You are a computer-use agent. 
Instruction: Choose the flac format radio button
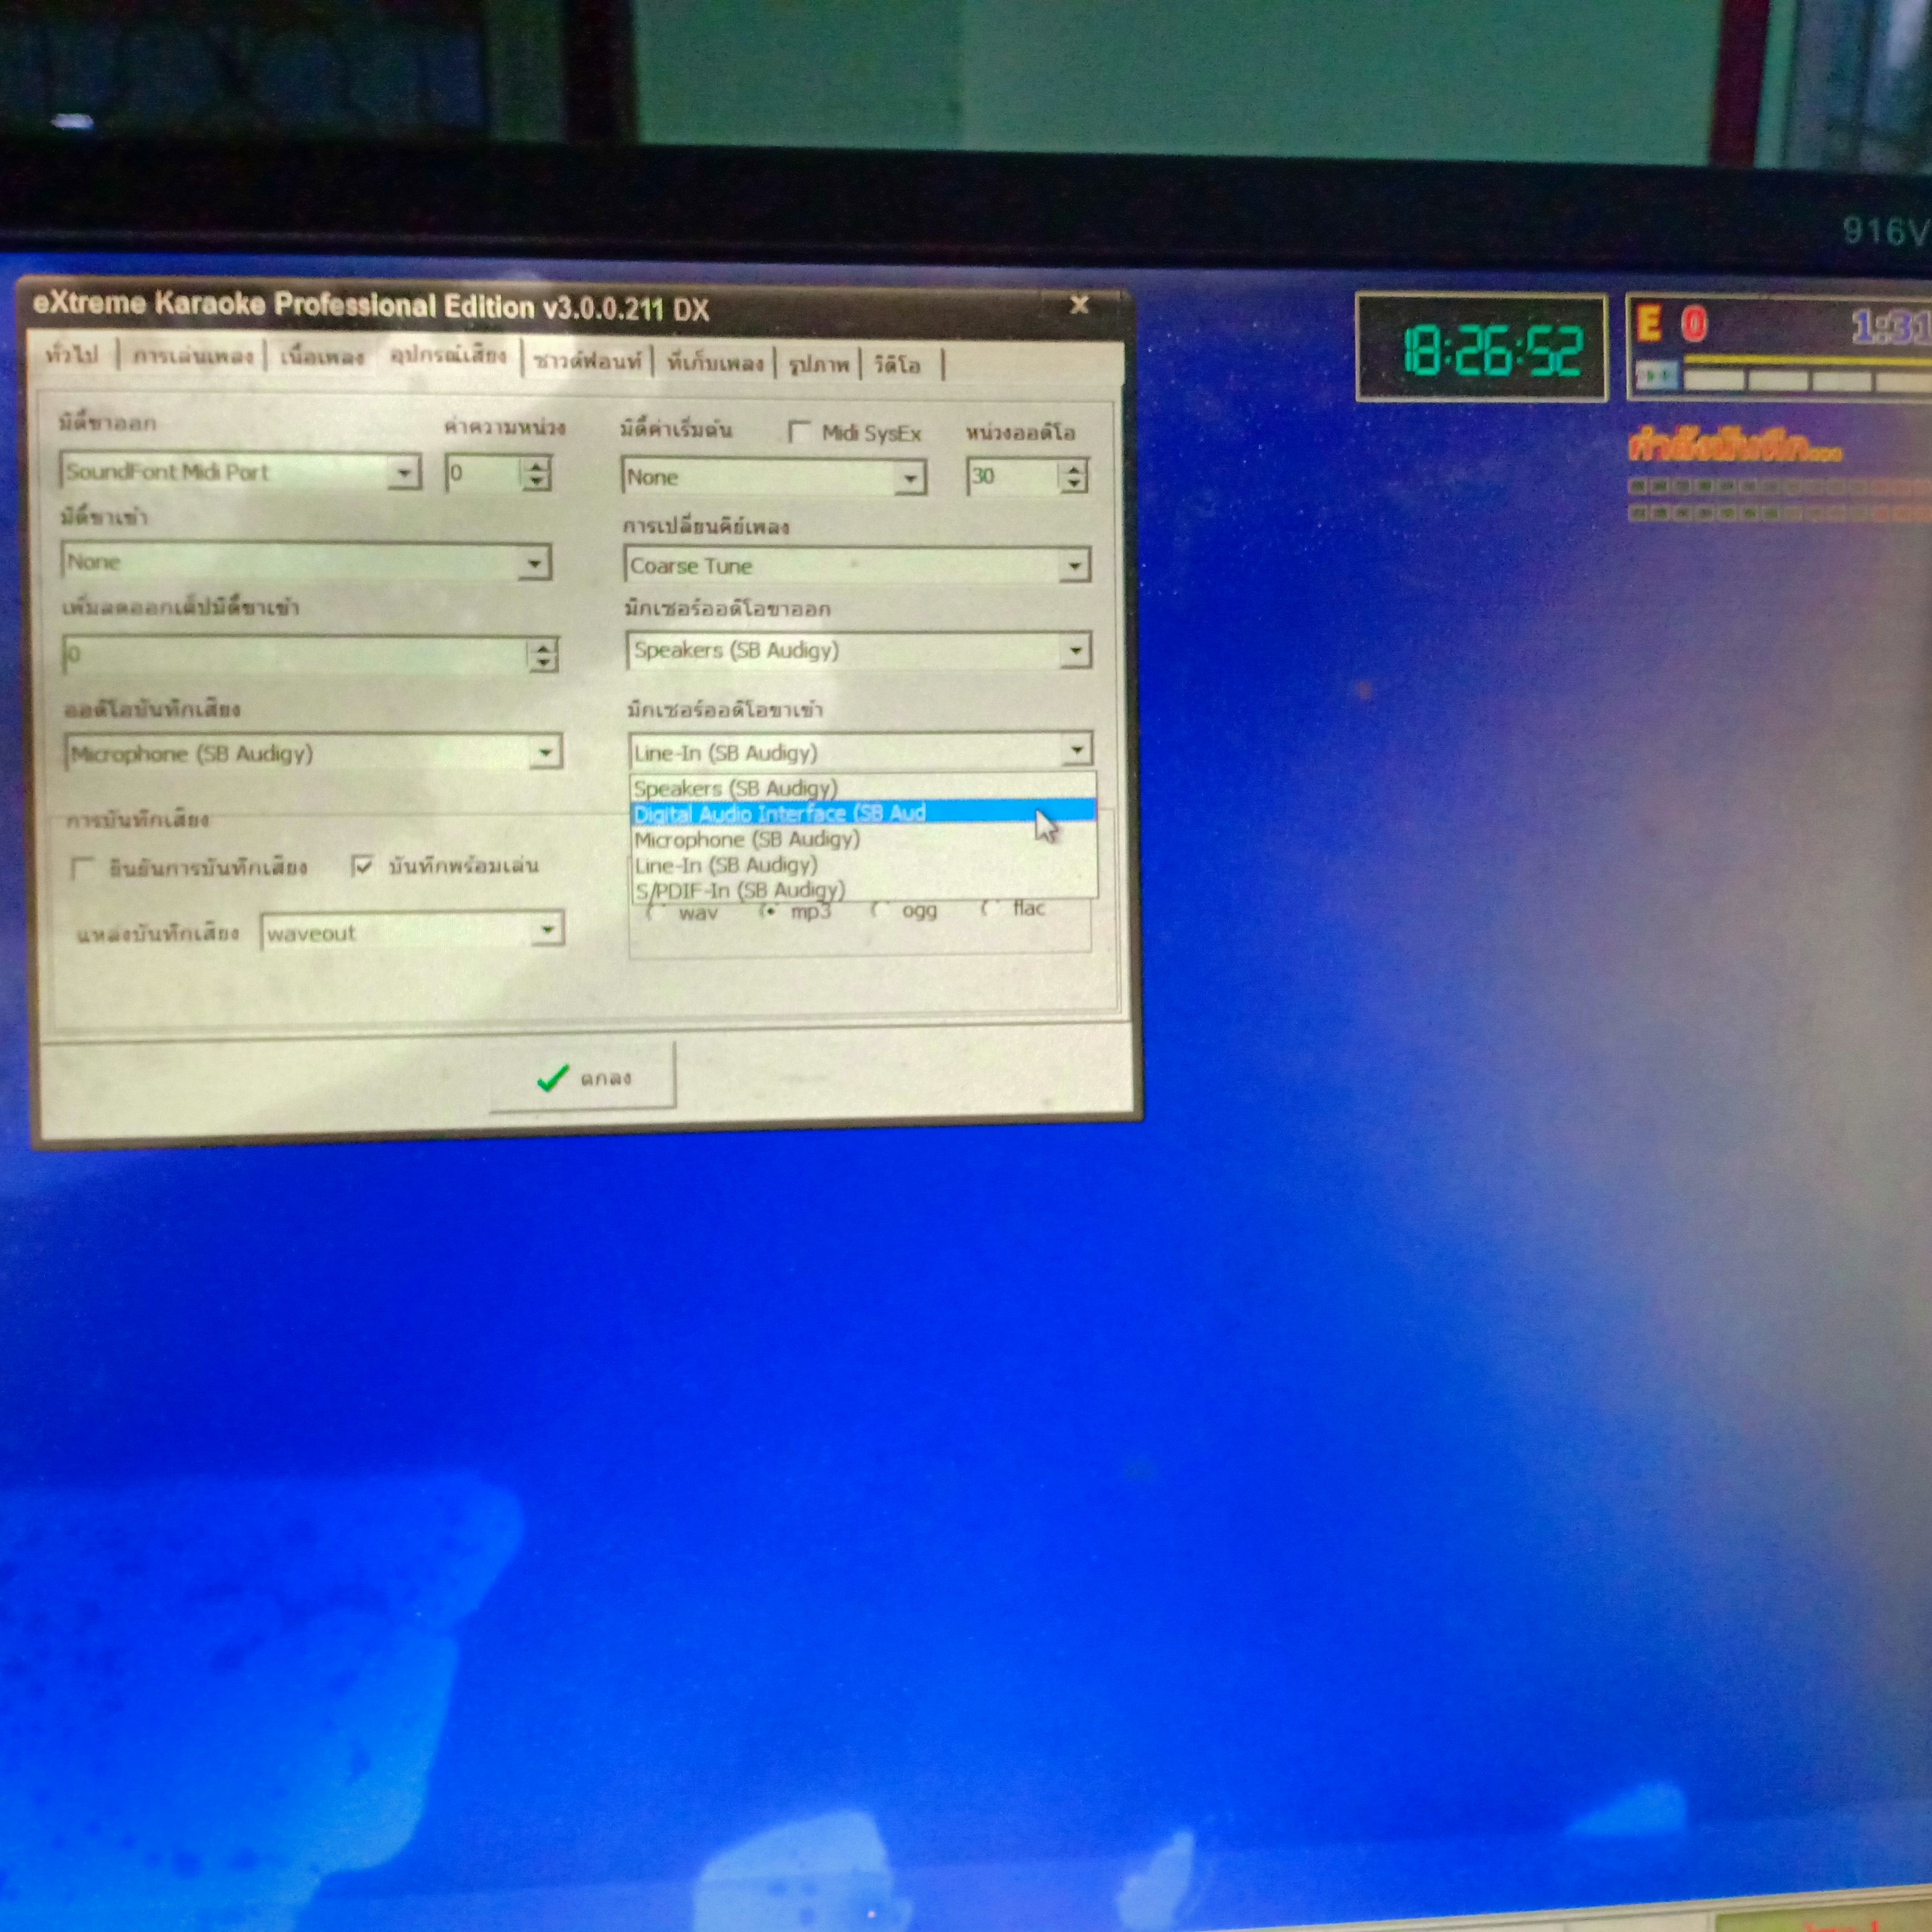click(990, 908)
